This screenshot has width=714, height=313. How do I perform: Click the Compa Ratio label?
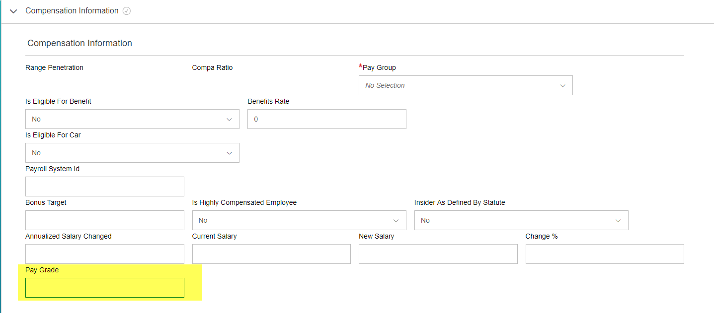[x=212, y=67]
